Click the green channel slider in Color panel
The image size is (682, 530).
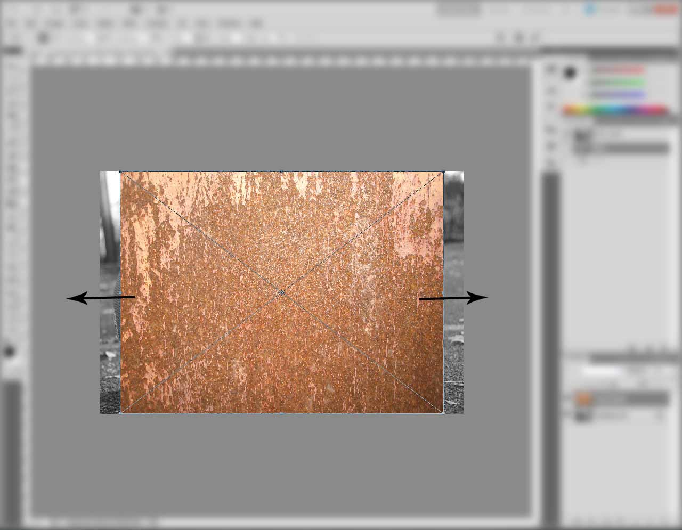coord(618,83)
